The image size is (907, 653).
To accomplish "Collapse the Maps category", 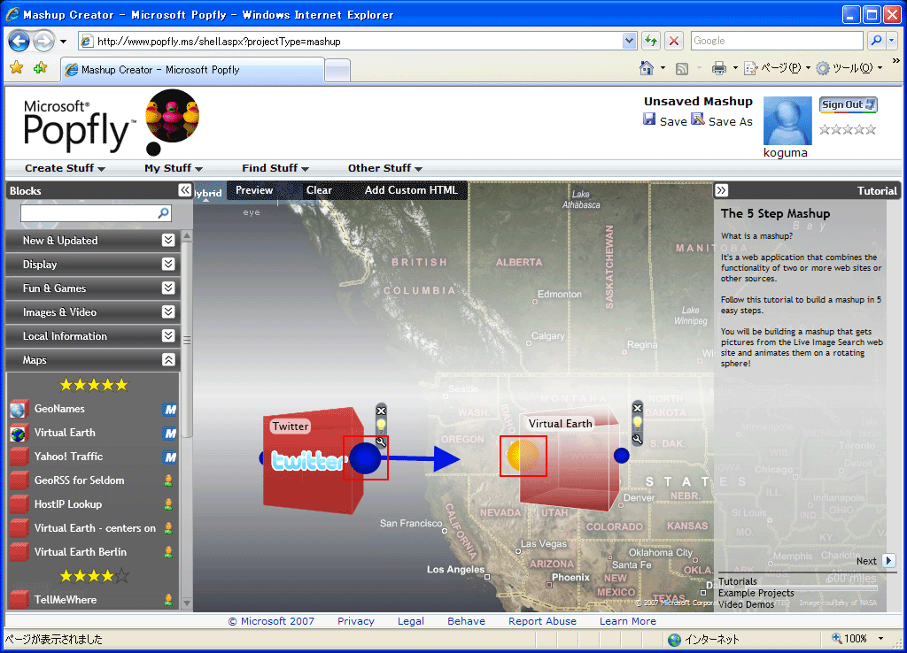I will 168,359.
